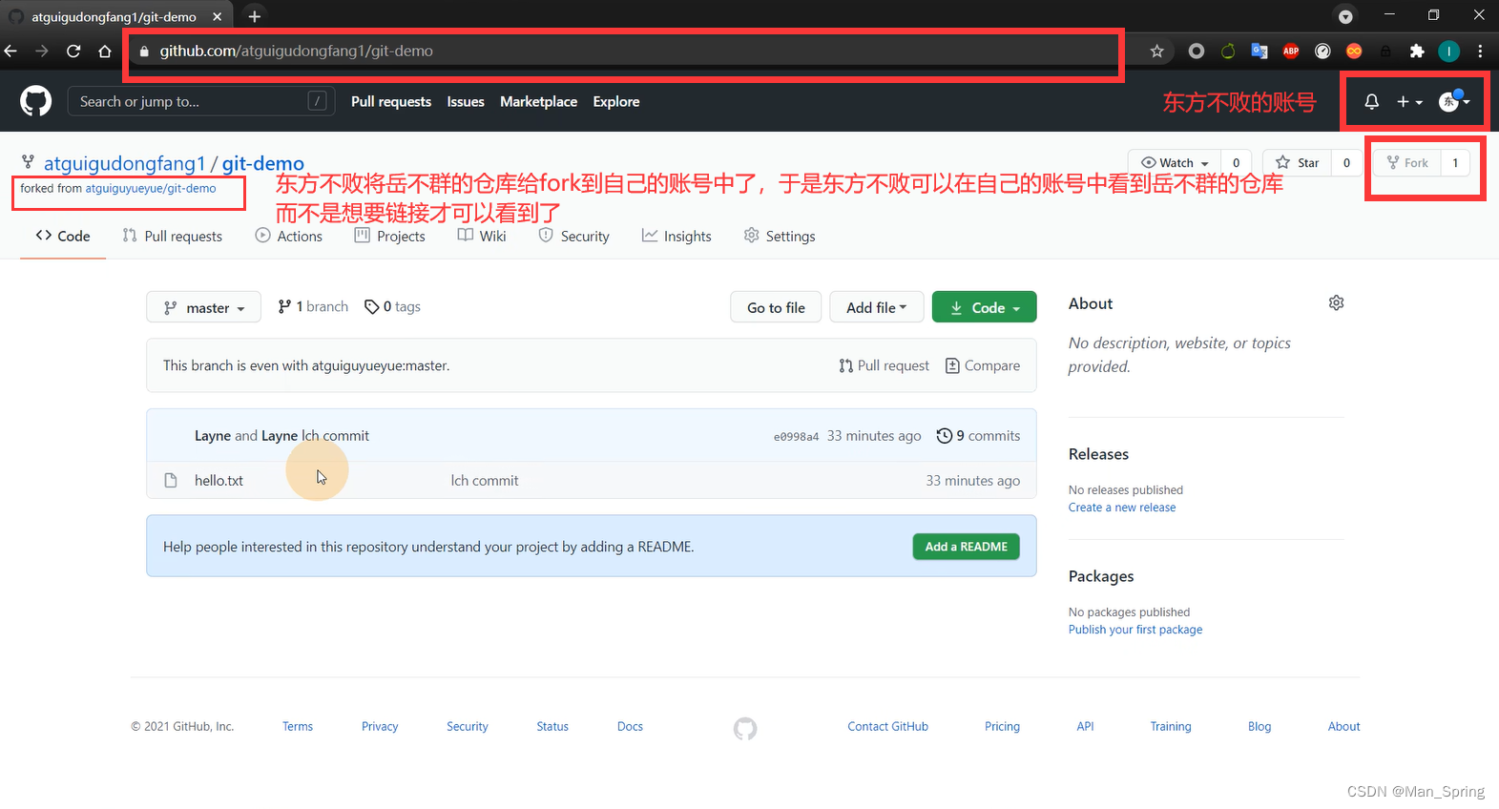Screen dimensions: 1499x809
Task: Expand the plus create-new menu
Action: (x=1409, y=101)
